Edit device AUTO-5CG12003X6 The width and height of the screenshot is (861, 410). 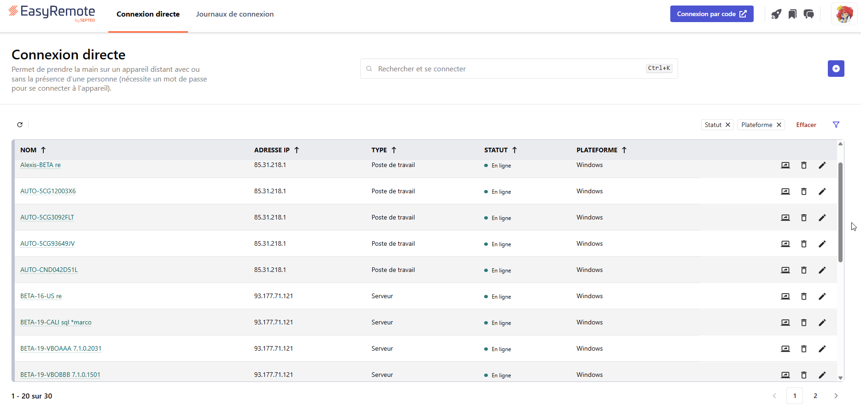click(822, 191)
